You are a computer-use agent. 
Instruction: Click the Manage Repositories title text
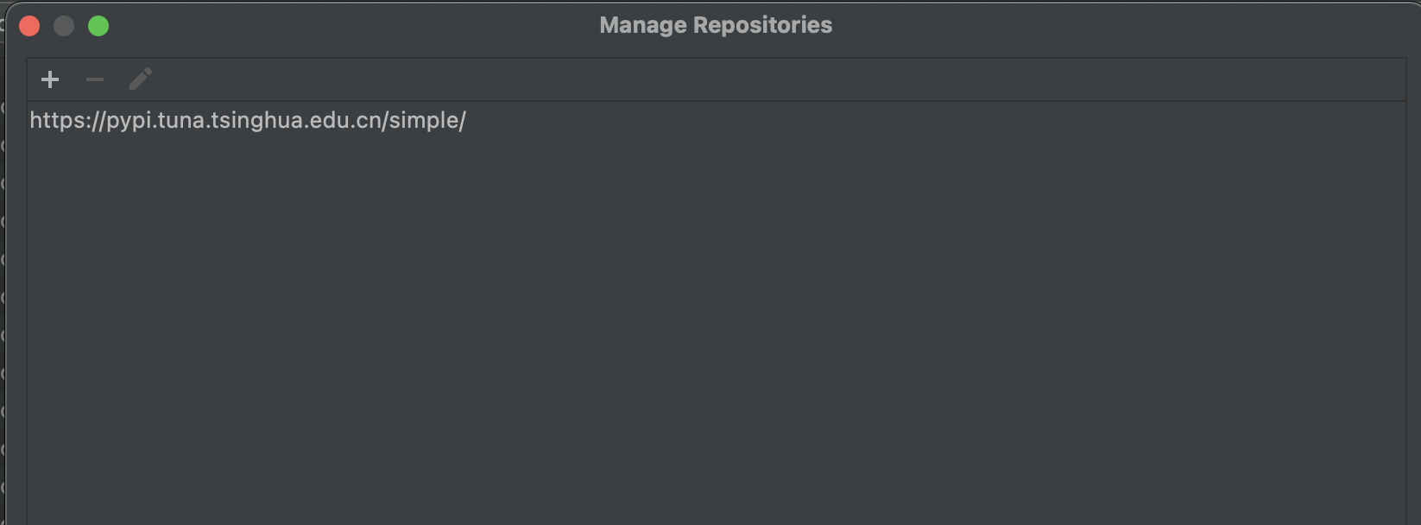716,25
